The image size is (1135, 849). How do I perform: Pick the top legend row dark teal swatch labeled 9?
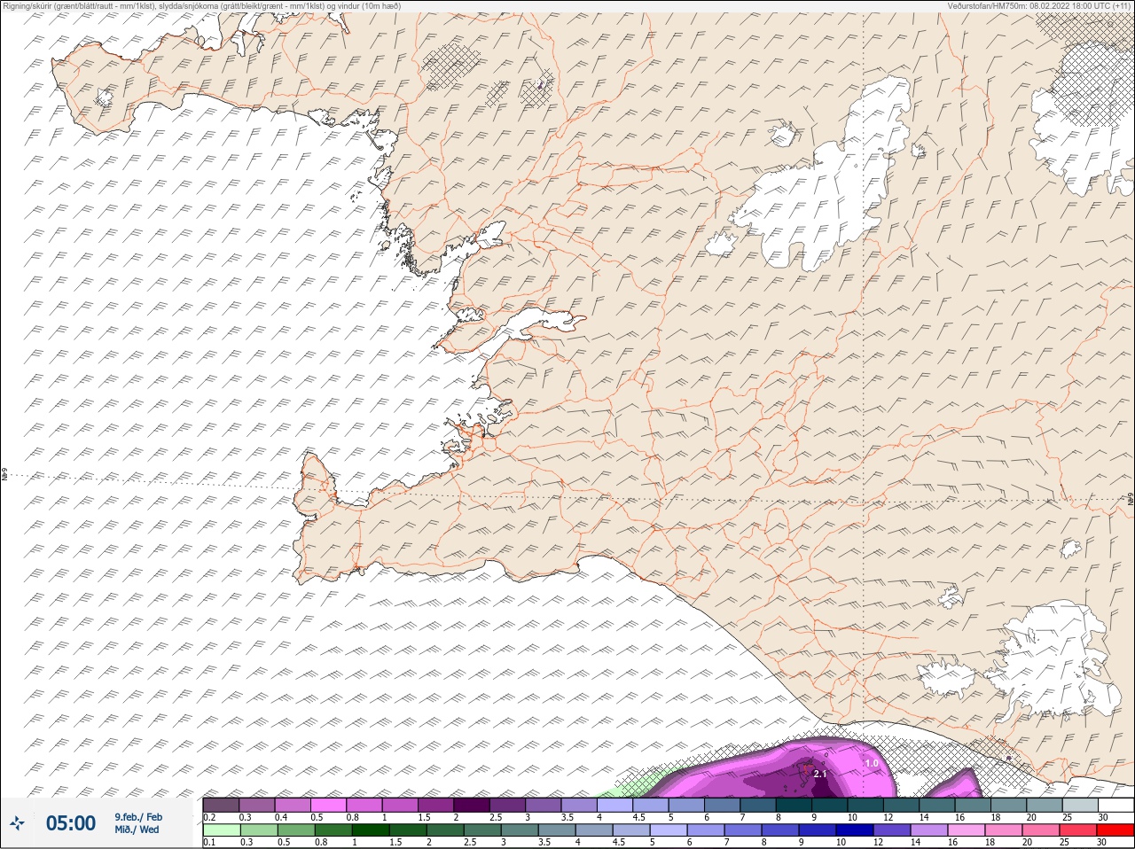tap(830, 805)
